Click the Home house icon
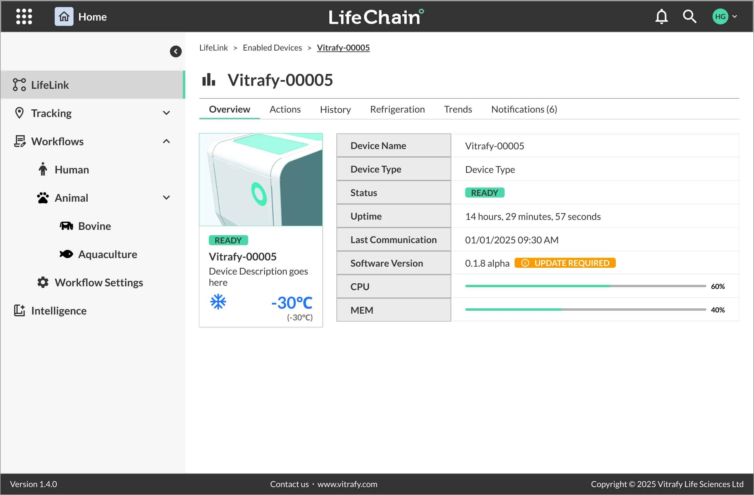Screen dimensions: 754x495 (64, 16)
